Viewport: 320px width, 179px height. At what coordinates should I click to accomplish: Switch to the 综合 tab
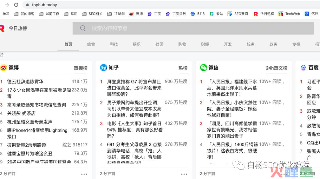pos(91,44)
